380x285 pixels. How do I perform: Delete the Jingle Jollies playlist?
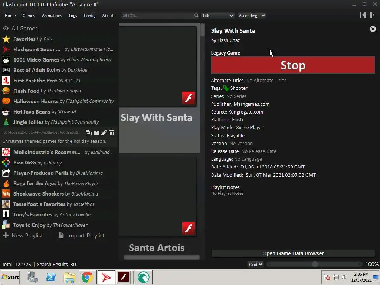pos(112,132)
